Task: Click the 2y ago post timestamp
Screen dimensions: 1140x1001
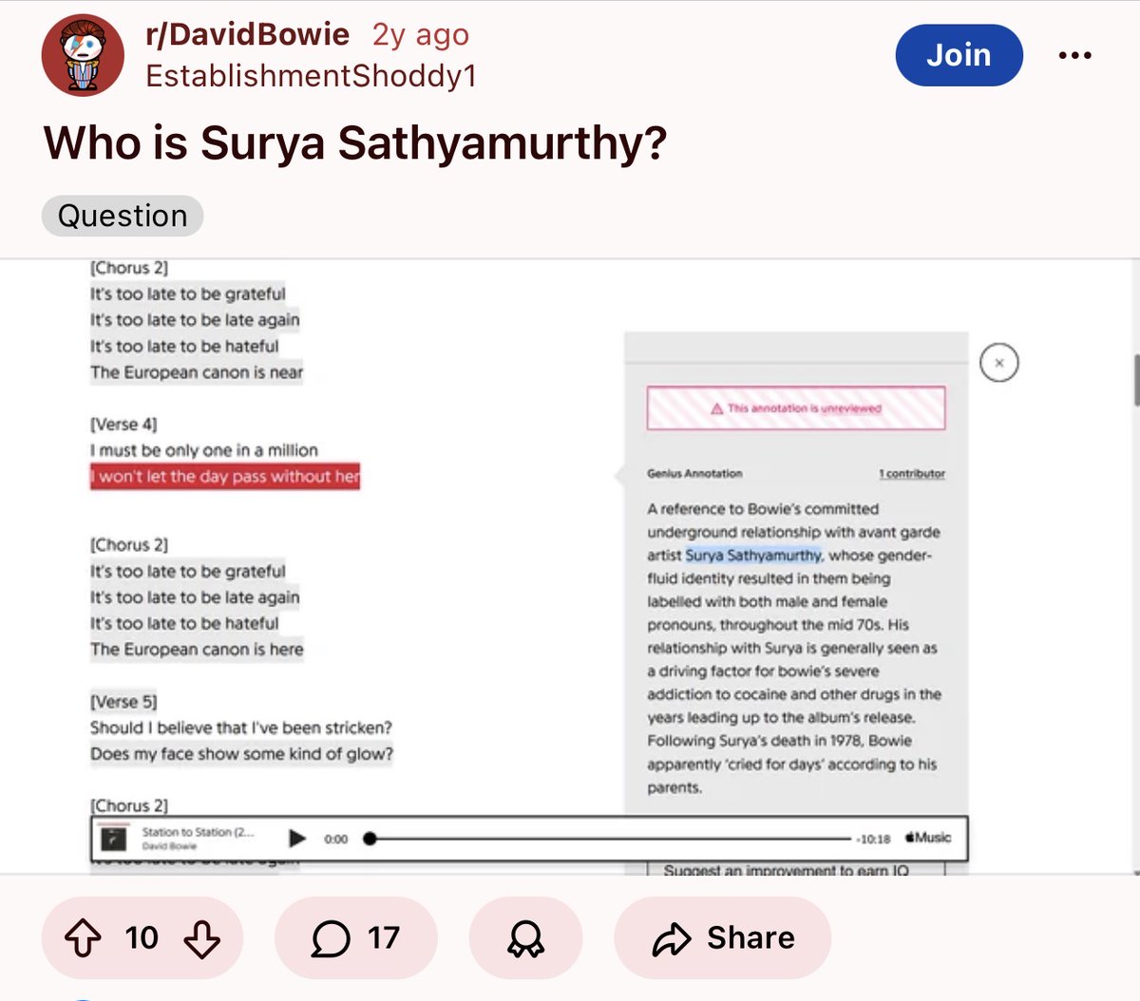Action: pos(420,35)
